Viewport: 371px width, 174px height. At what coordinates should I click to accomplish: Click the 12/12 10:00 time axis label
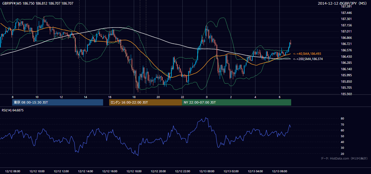click(37, 171)
